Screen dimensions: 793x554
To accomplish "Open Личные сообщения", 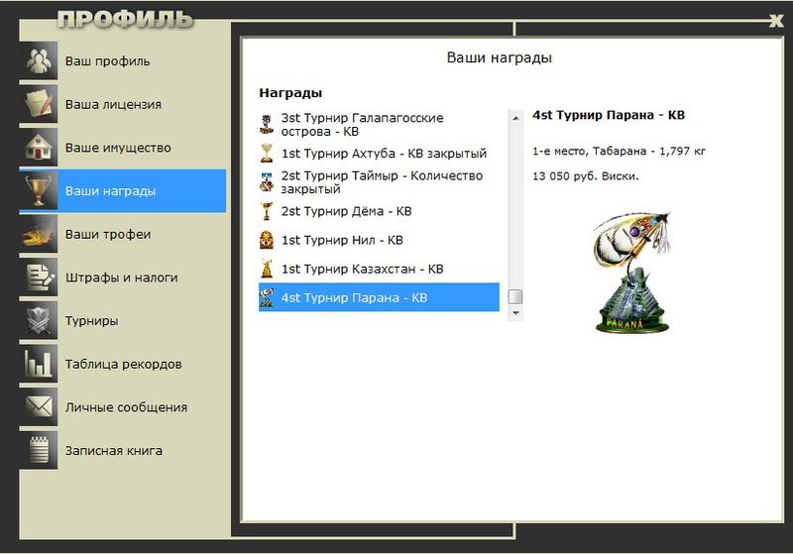I will pos(122,407).
